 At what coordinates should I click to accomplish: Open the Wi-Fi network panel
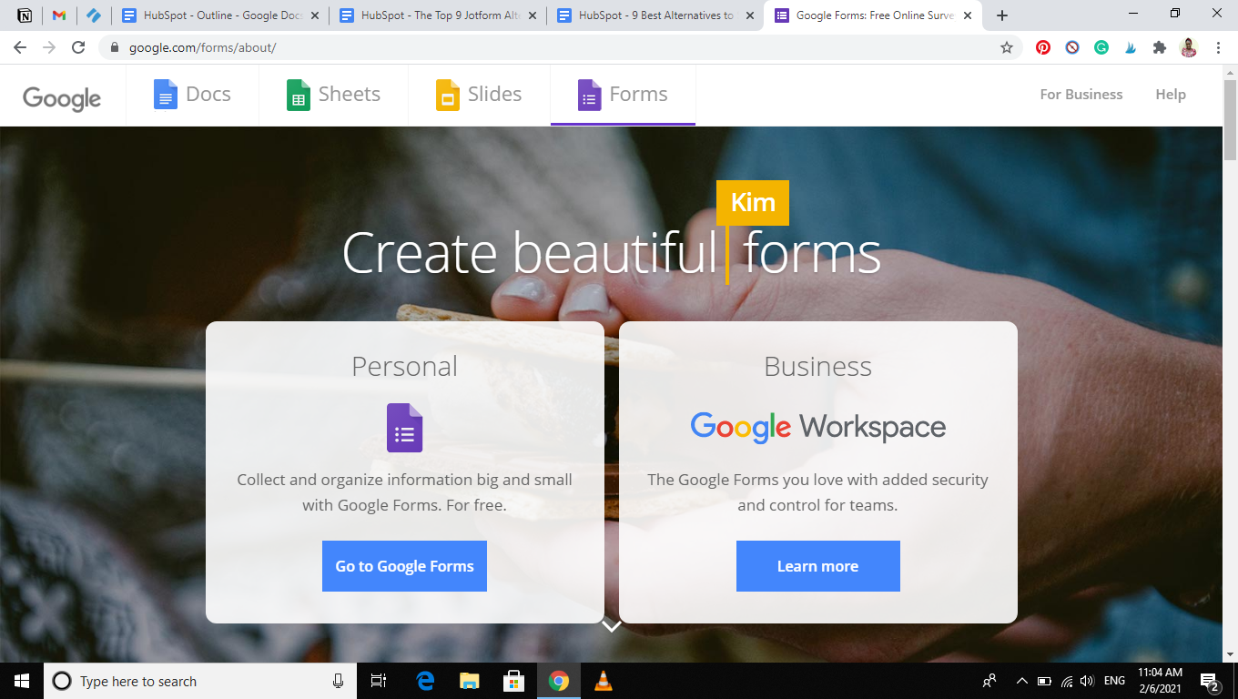pos(1066,681)
